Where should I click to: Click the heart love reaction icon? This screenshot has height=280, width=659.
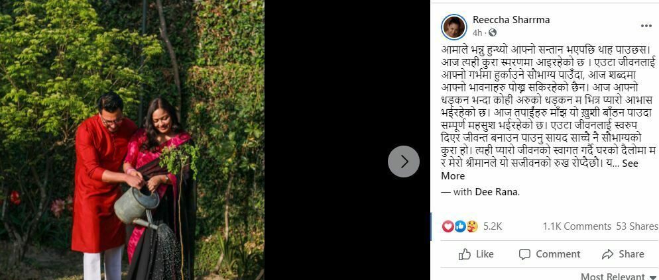coord(448,226)
